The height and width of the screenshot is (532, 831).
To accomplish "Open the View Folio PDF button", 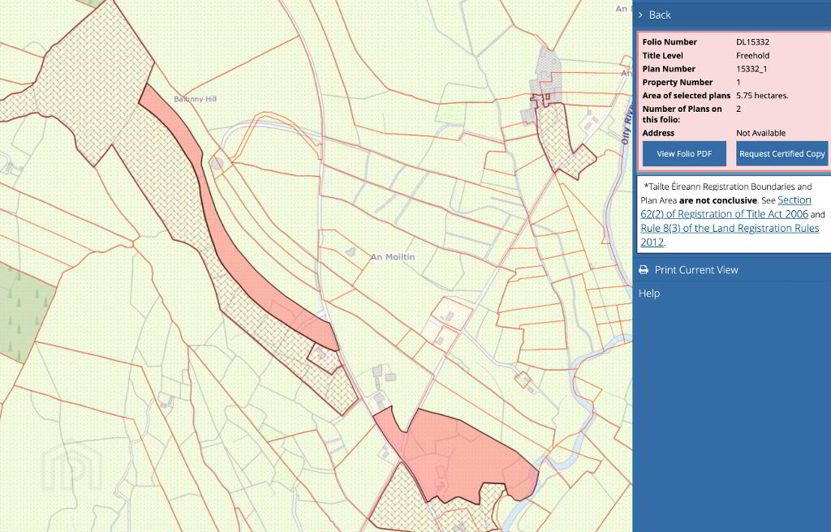I will (x=684, y=153).
